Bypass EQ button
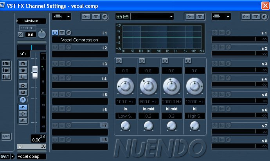The image size is (270, 161). (x=200, y=17)
